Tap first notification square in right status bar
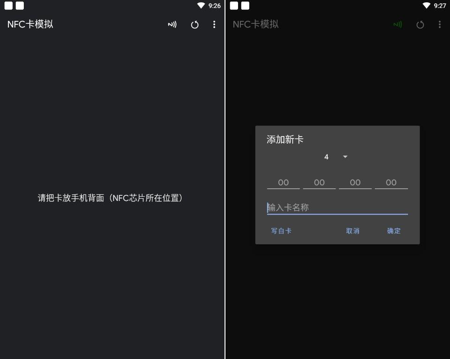This screenshot has height=359, width=450. tap(234, 6)
